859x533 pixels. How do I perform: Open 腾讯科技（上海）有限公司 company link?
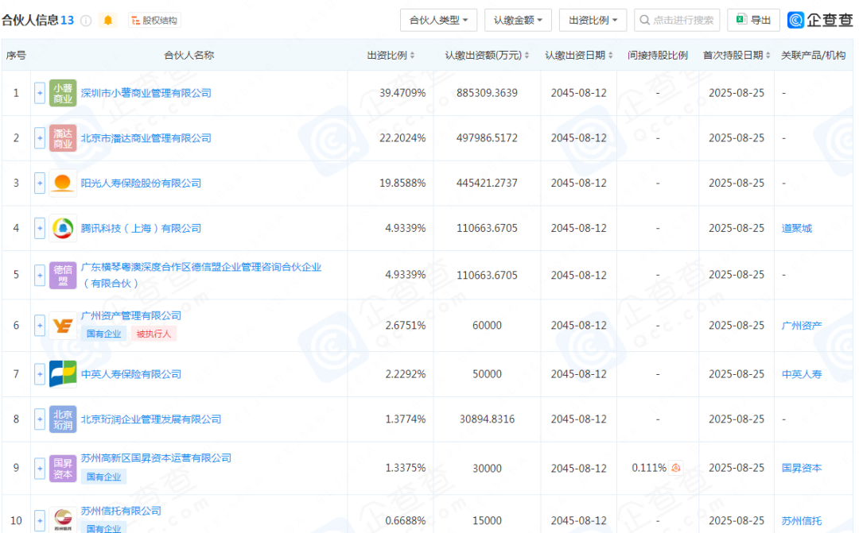[141, 228]
